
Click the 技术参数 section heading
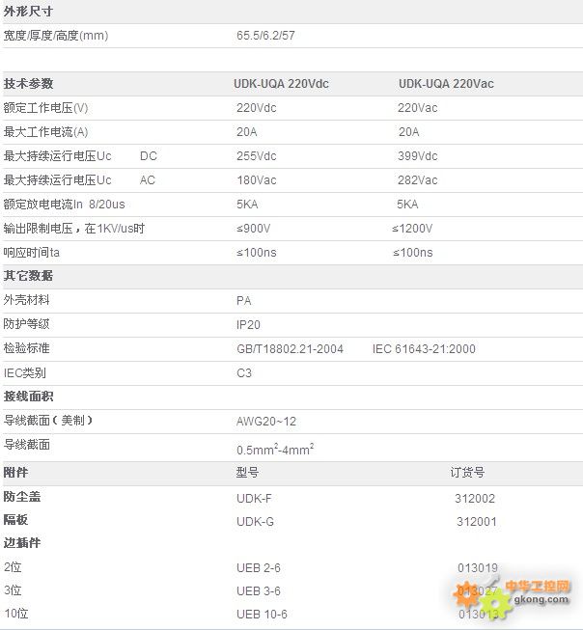pyautogui.click(x=29, y=84)
